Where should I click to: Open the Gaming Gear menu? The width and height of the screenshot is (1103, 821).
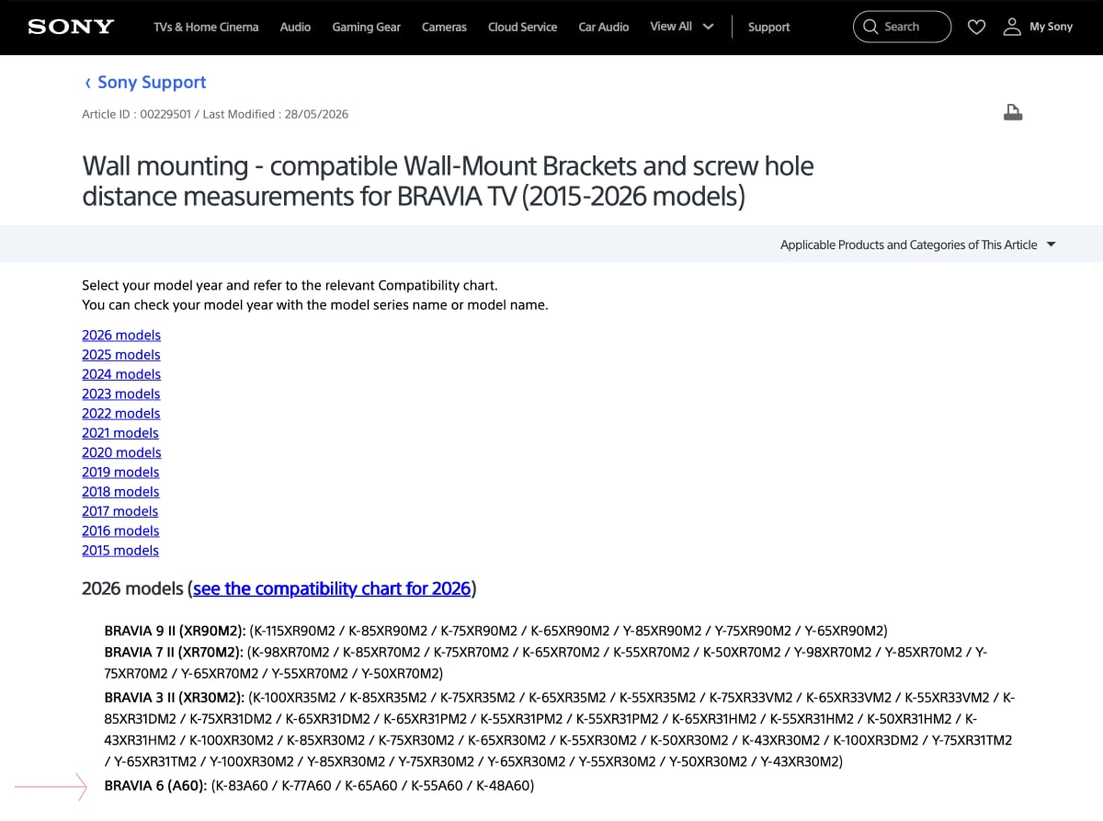click(366, 27)
